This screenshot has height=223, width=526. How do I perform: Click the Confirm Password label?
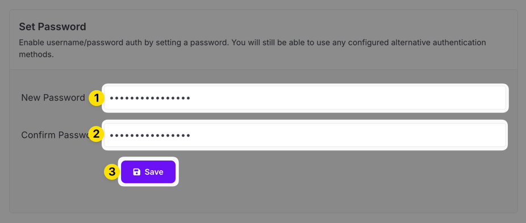point(56,135)
